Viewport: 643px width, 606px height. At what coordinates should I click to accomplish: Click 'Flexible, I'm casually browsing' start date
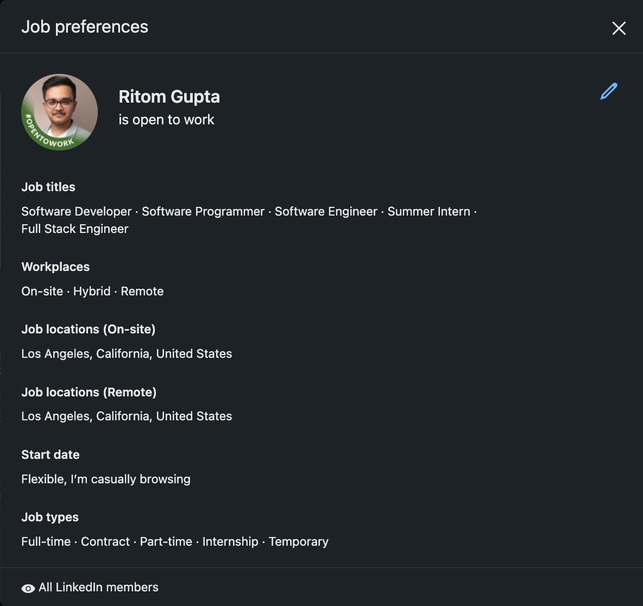point(105,479)
